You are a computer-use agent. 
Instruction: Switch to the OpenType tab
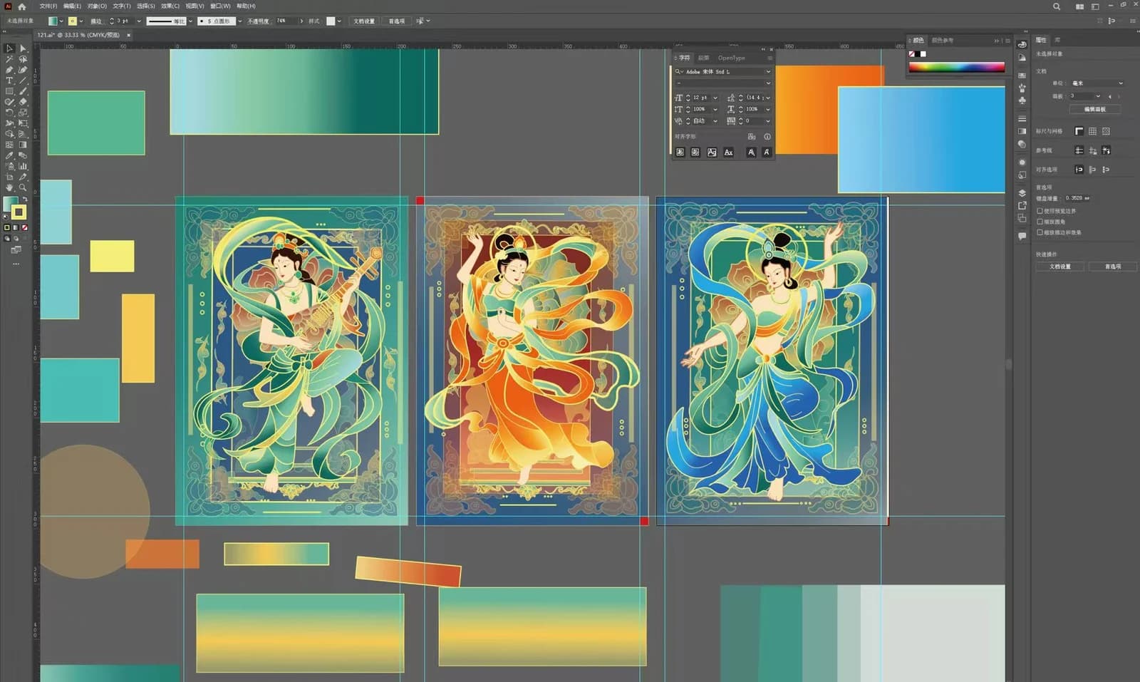pyautogui.click(x=731, y=58)
